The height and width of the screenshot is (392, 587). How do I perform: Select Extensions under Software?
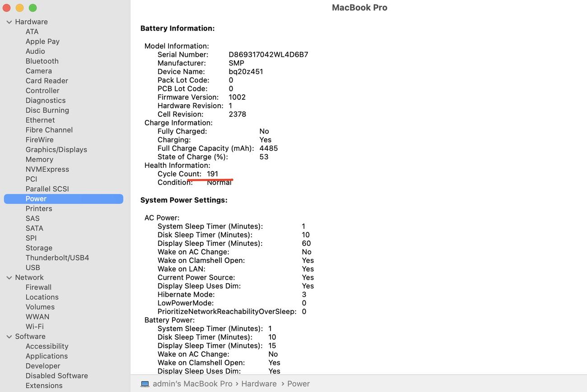(44, 386)
